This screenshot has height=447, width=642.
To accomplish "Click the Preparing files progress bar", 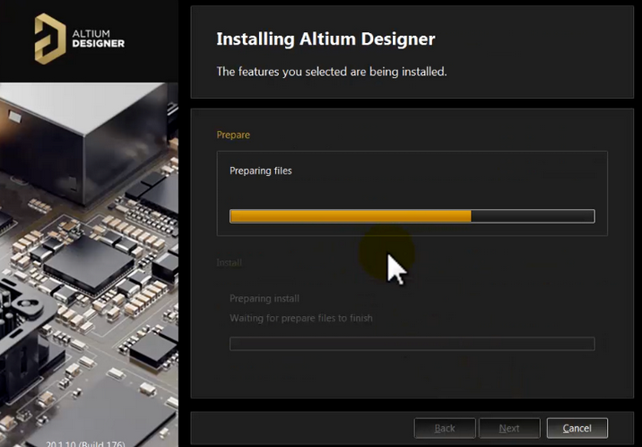I will (x=412, y=216).
